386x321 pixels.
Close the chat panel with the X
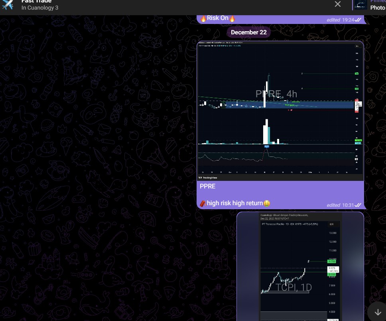(338, 4)
